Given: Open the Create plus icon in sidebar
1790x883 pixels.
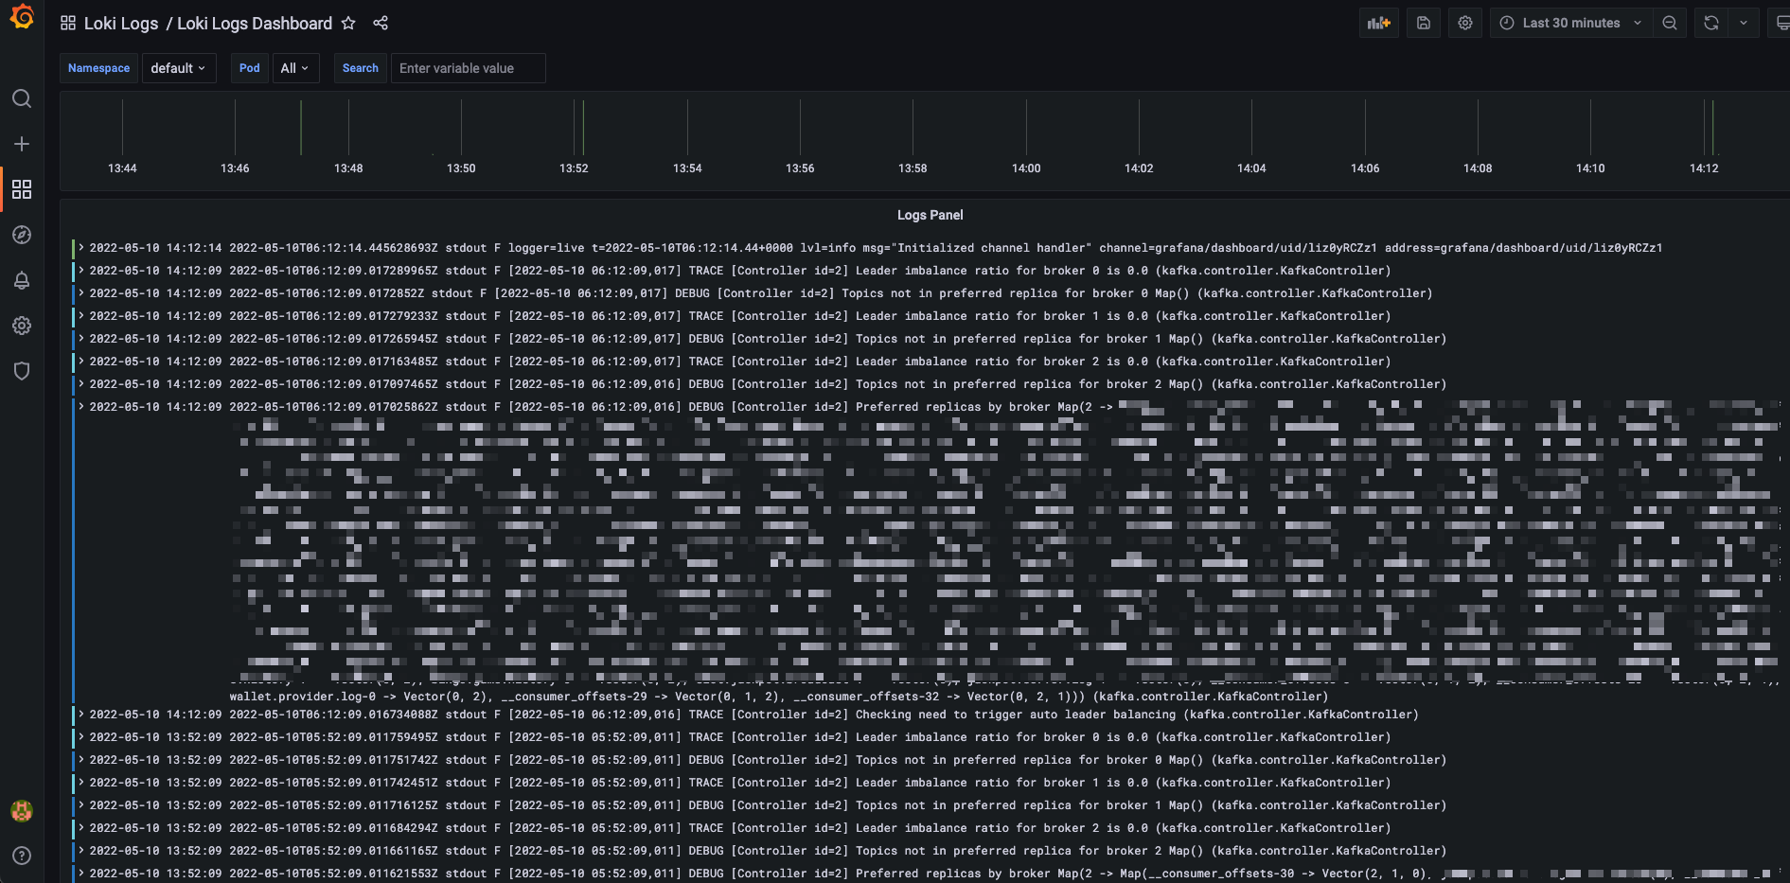Looking at the screenshot, I should [x=22, y=144].
